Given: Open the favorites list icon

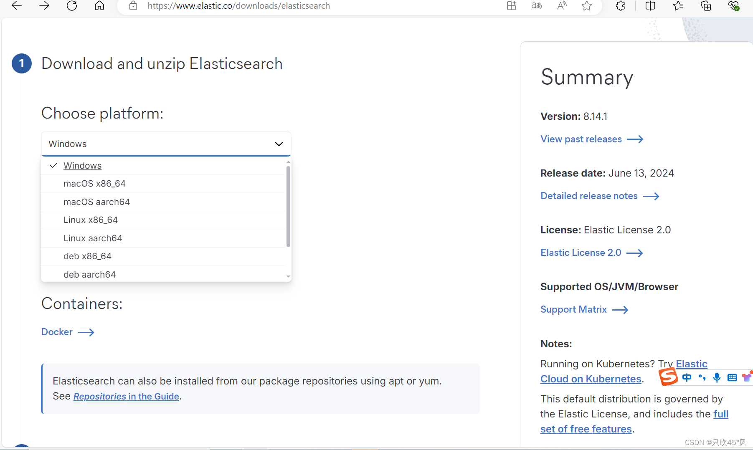Looking at the screenshot, I should (x=678, y=6).
